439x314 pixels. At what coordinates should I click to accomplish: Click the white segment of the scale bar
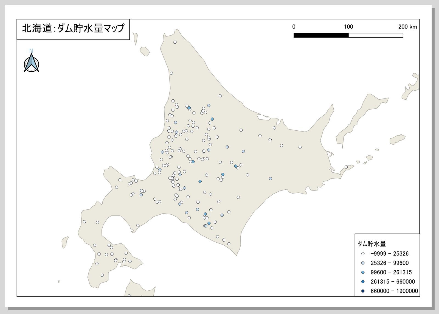(376, 35)
